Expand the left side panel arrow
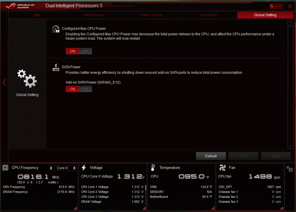Image resolution: width=296 pixels, height=212 pixels. (4, 82)
